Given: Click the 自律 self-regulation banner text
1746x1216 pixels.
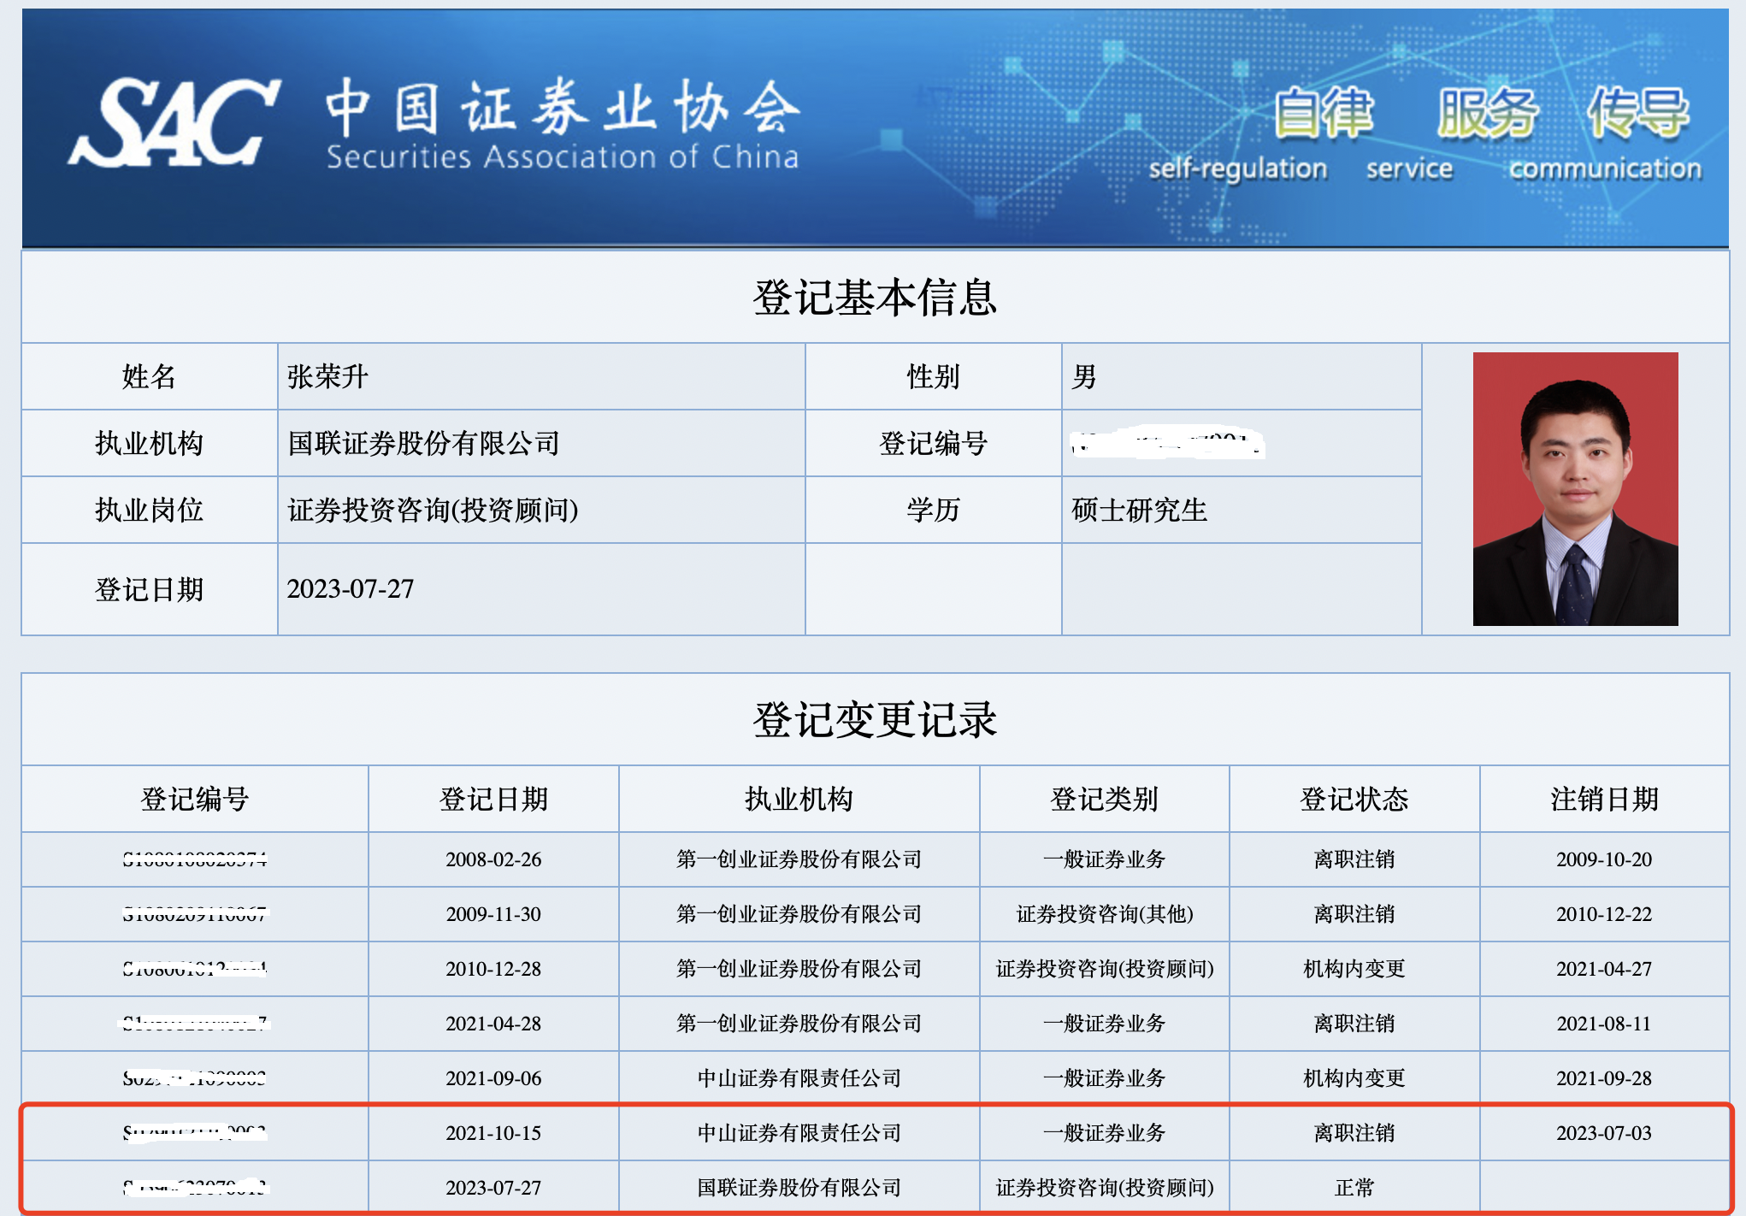Looking at the screenshot, I should [1323, 114].
